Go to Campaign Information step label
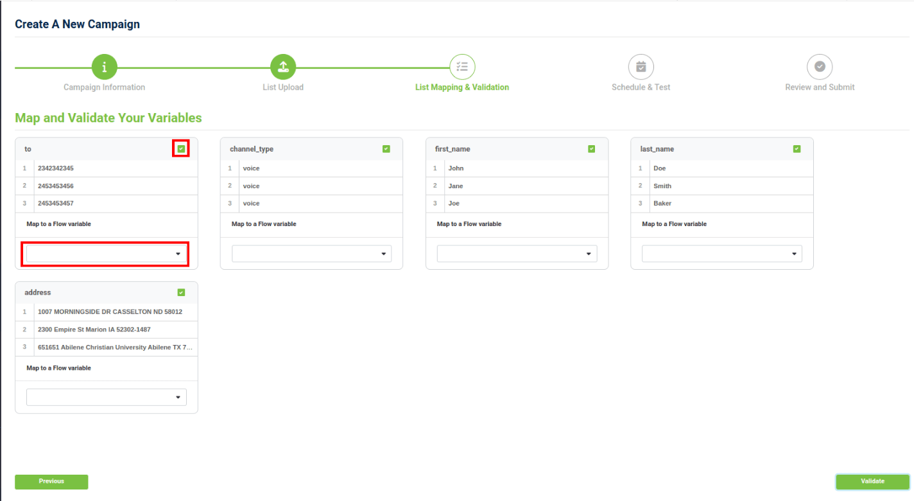 click(104, 87)
